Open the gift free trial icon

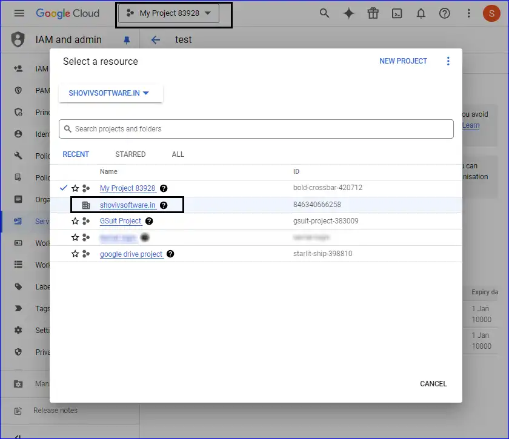tap(373, 13)
